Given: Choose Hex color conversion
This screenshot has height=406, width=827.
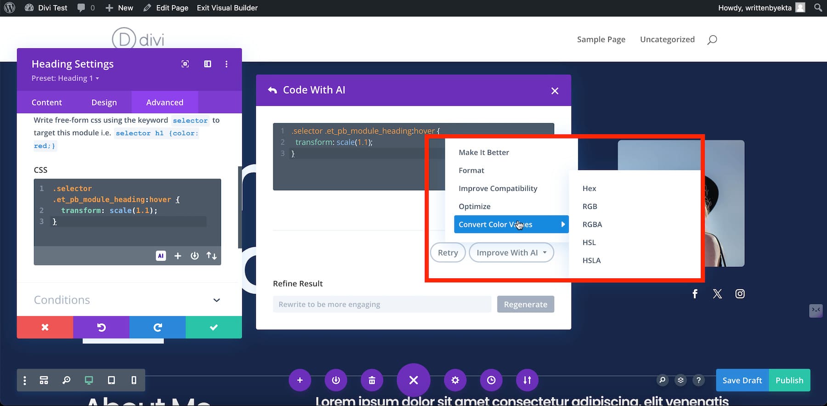Looking at the screenshot, I should [589, 188].
